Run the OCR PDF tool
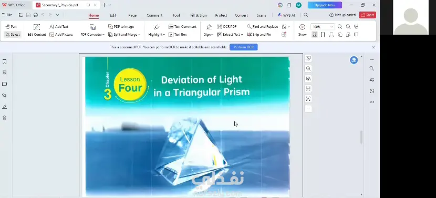The image size is (436, 198). (226, 27)
